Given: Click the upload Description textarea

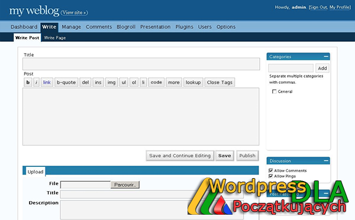Looking at the screenshot, I should [151, 209].
